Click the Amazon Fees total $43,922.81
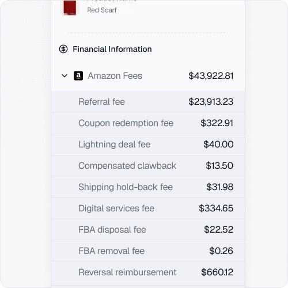The image size is (288, 288). point(211,76)
